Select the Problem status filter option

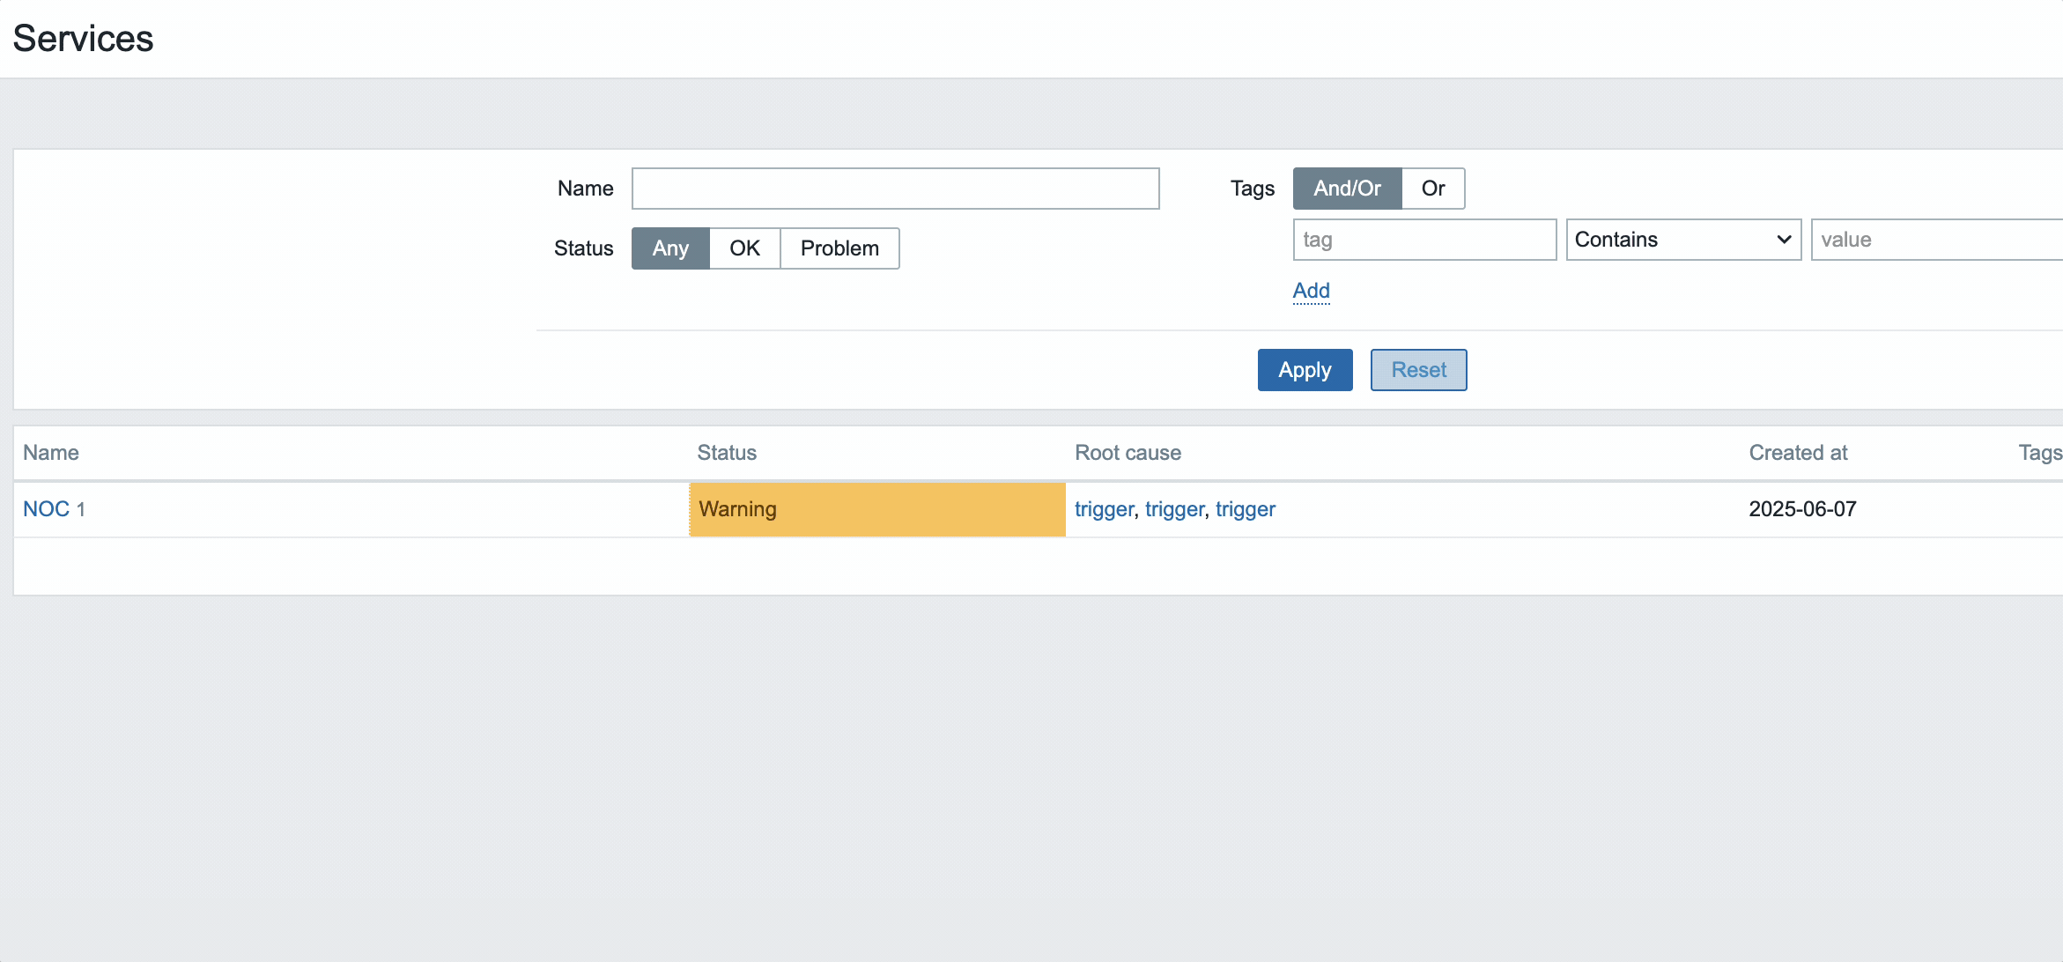839,248
